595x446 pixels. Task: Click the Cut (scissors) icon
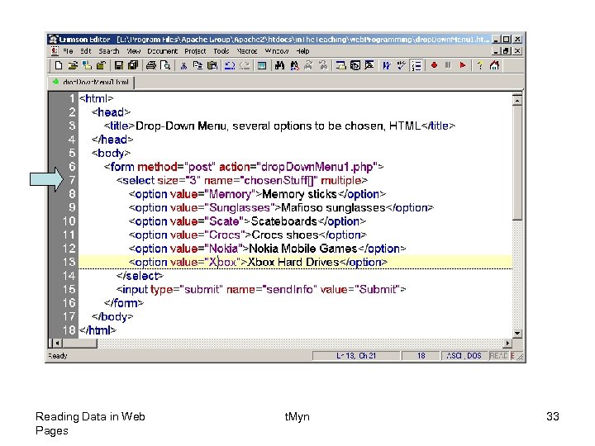[x=183, y=65]
